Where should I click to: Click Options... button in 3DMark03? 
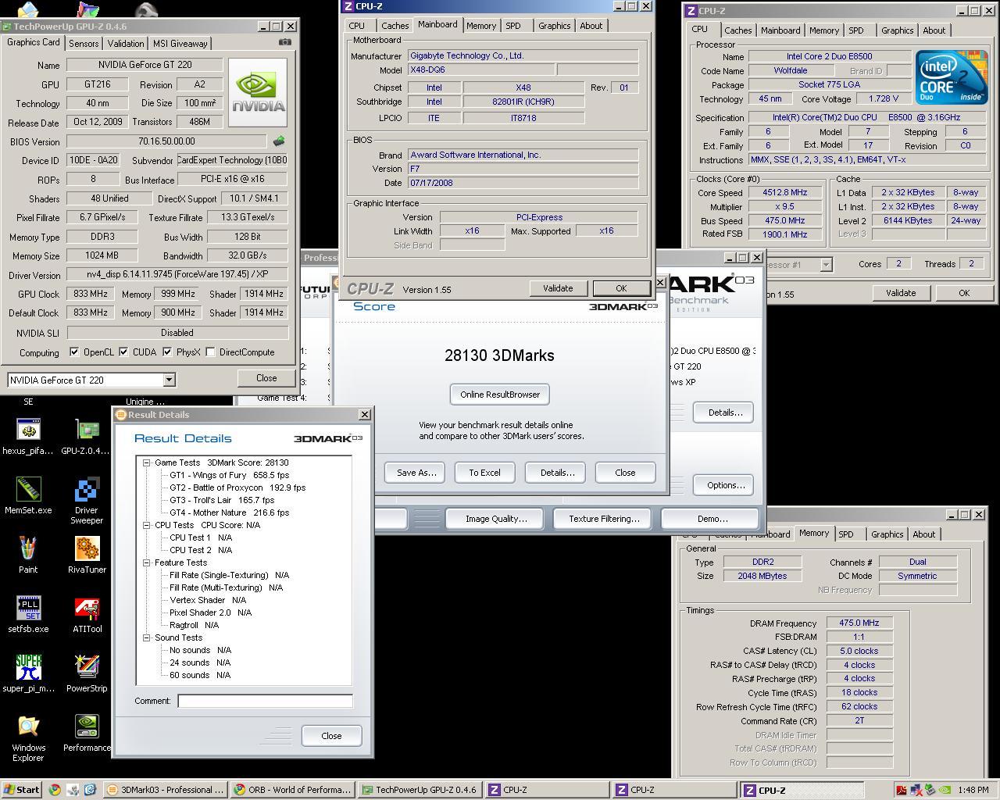[x=723, y=485]
